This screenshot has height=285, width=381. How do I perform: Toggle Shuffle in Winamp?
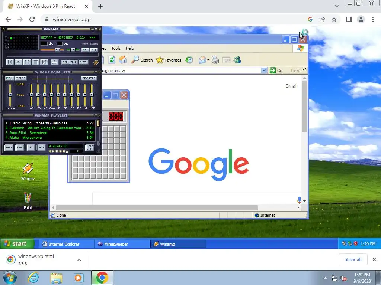70,62
